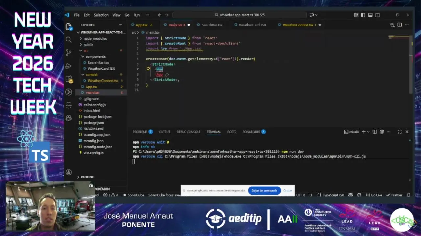
Task: Open the SONARQUBE panel tab
Action: pyautogui.click(x=254, y=132)
